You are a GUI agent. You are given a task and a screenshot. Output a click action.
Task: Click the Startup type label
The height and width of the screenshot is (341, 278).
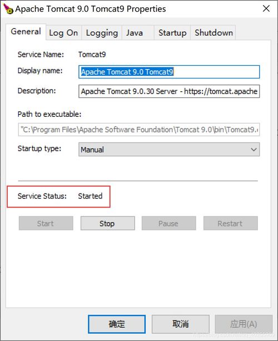point(39,149)
